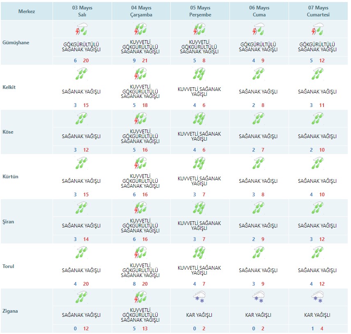Click Zigana snow icon for 06 Mayıs Cuma
The height and width of the screenshot is (334, 351).
click(x=259, y=298)
